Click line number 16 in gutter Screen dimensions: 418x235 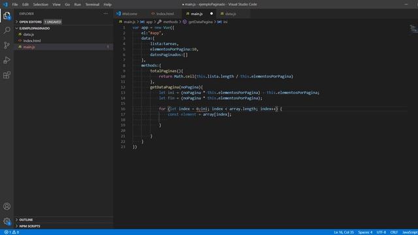click(x=123, y=109)
